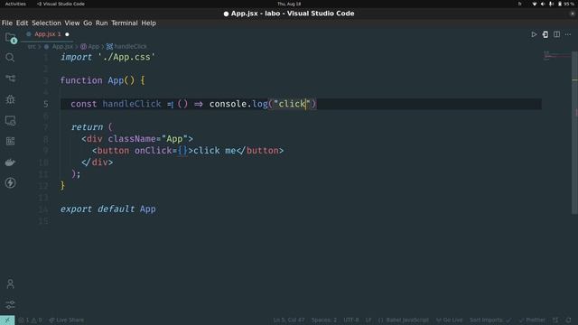Click the editor vertical scrollbar
This screenshot has height=325, width=578.
pyautogui.click(x=574, y=133)
